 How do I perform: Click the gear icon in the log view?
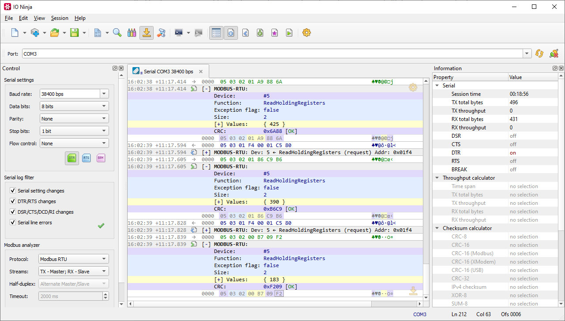[413, 87]
